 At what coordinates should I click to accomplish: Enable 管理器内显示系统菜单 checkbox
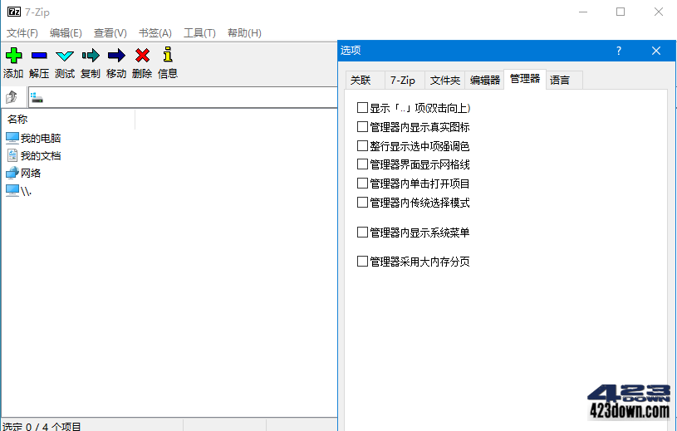(362, 233)
